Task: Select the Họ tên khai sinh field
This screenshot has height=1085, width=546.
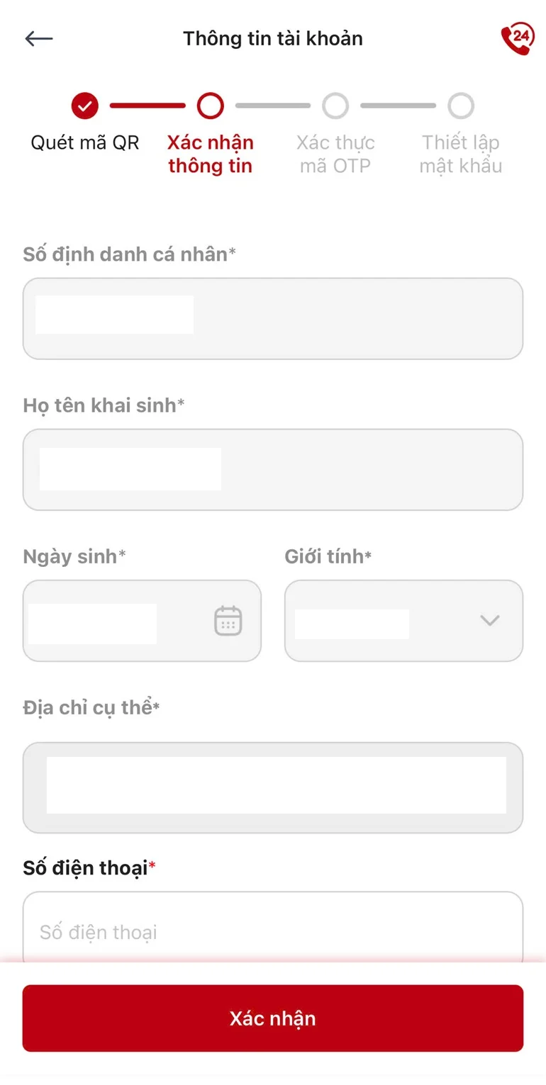Action: point(272,469)
